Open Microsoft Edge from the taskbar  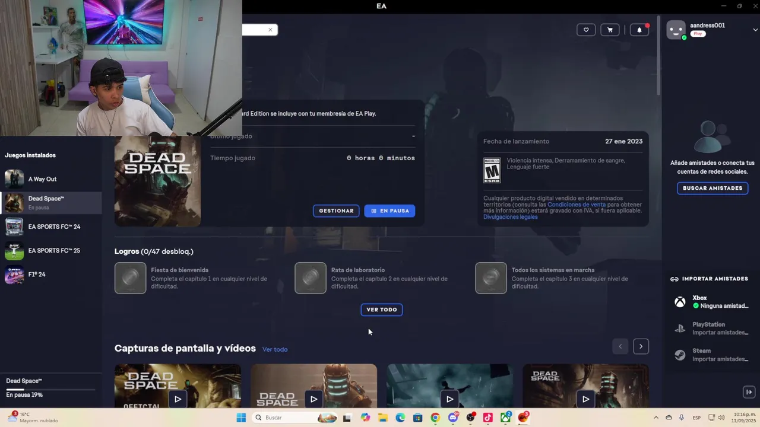click(x=400, y=418)
